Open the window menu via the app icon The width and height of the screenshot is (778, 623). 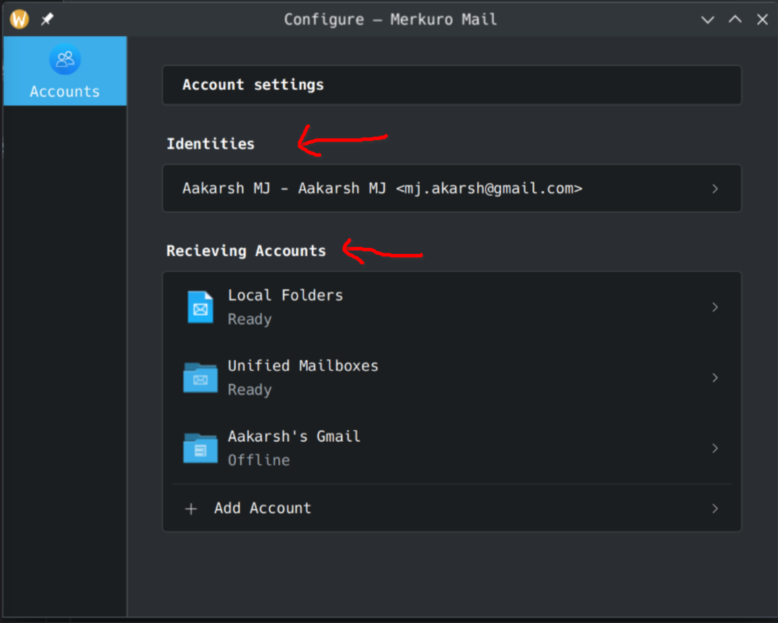20,20
